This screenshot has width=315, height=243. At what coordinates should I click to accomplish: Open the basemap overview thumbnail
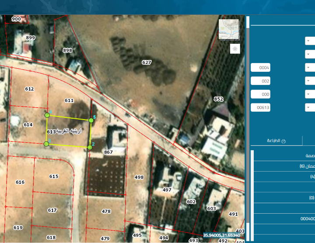pyautogui.click(x=229, y=29)
